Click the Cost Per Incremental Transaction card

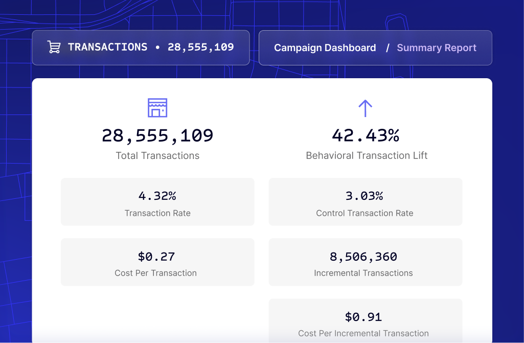click(365, 321)
